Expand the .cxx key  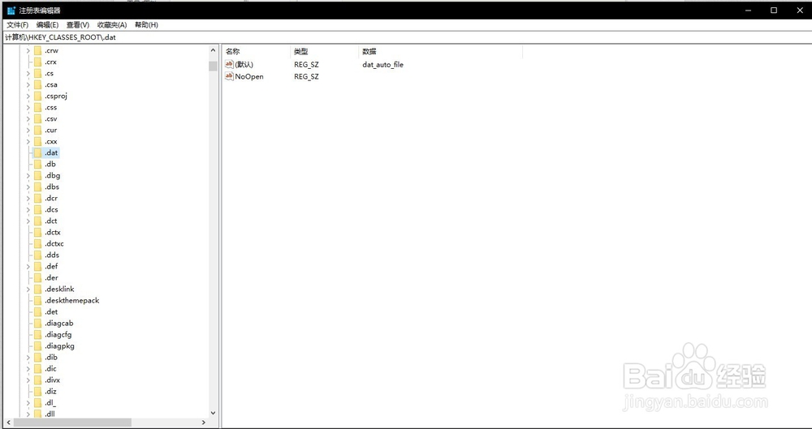[x=28, y=142]
